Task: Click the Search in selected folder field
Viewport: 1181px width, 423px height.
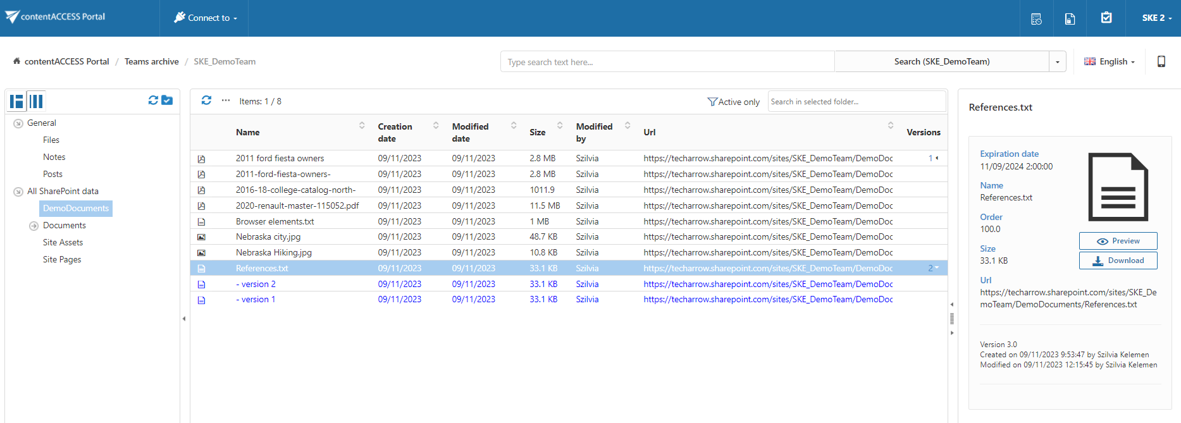Action: click(856, 102)
